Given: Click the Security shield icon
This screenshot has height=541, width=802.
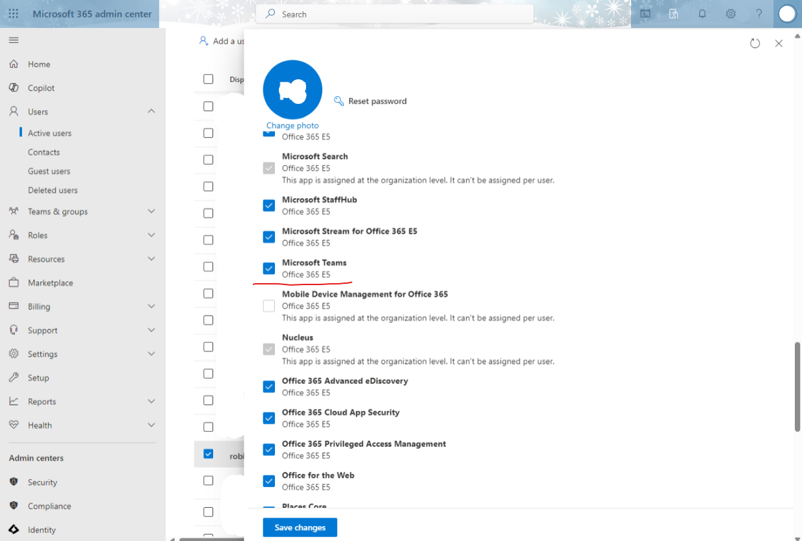Looking at the screenshot, I should pyautogui.click(x=14, y=482).
